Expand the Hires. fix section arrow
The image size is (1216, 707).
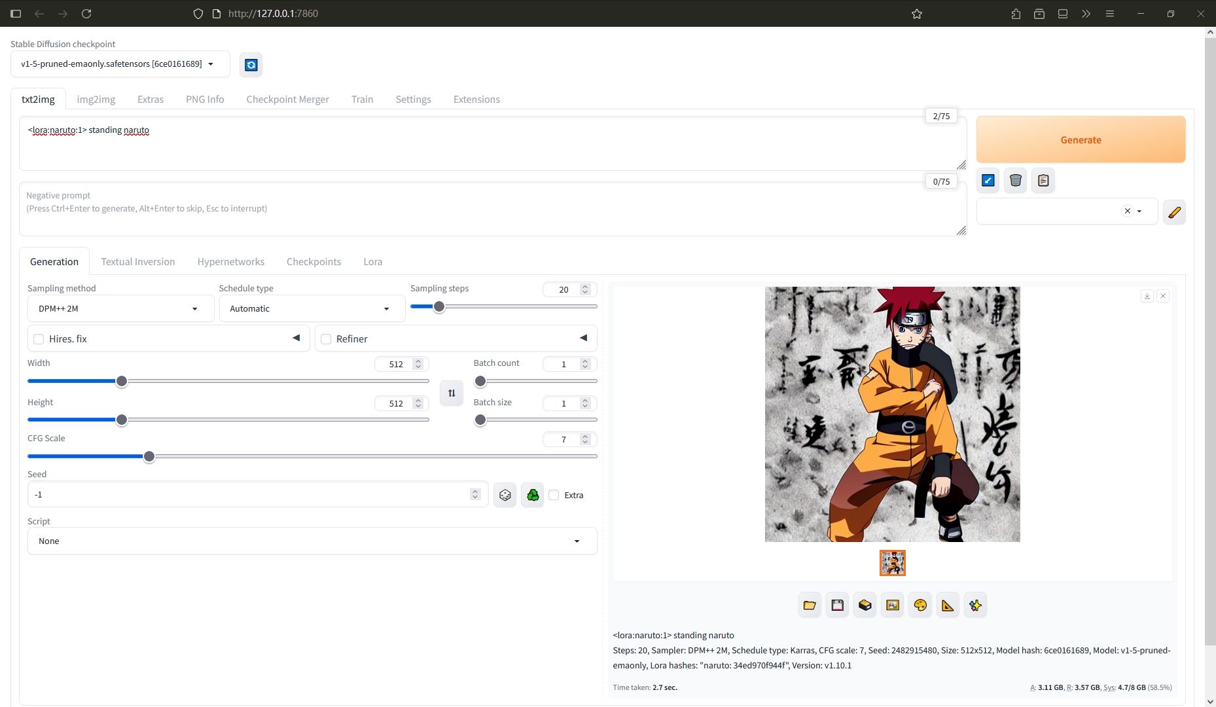pos(296,338)
